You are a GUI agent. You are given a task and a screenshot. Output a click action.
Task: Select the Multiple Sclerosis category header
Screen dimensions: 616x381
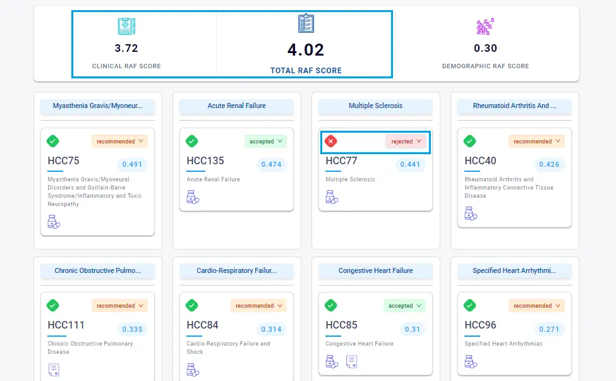(375, 106)
